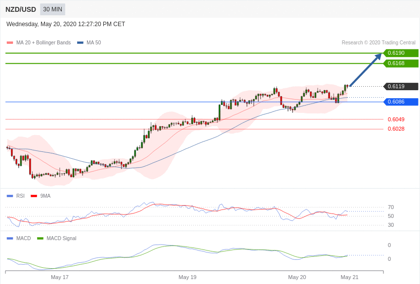Select the 30 MIN timeframe badge
Viewport: 420px width, 284px height.
(52, 9)
